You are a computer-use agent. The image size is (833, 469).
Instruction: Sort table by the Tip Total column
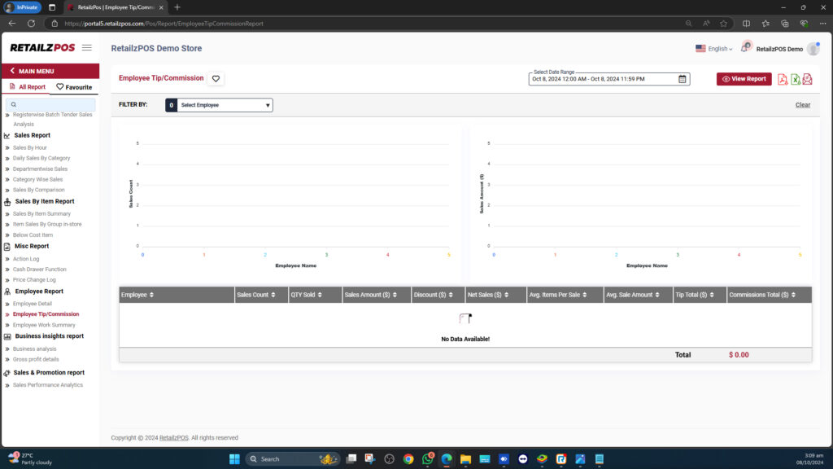pos(695,295)
